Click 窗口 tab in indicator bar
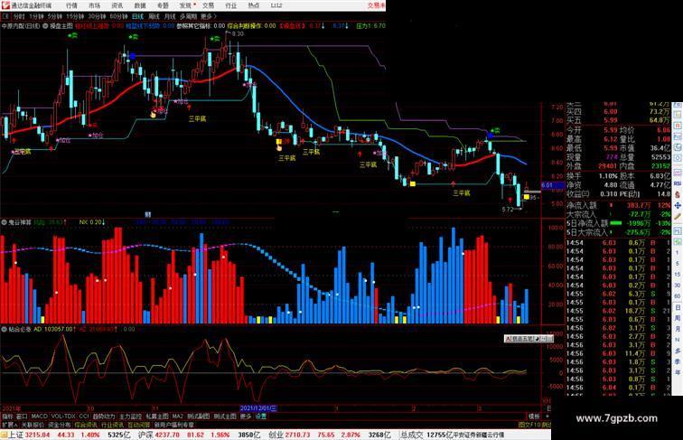This screenshot has height=440, width=683. (22, 417)
